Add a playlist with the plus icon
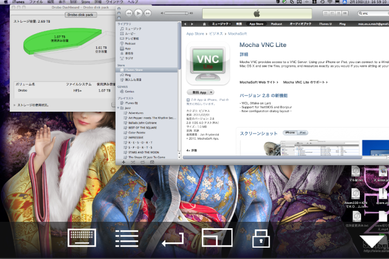 123,162
